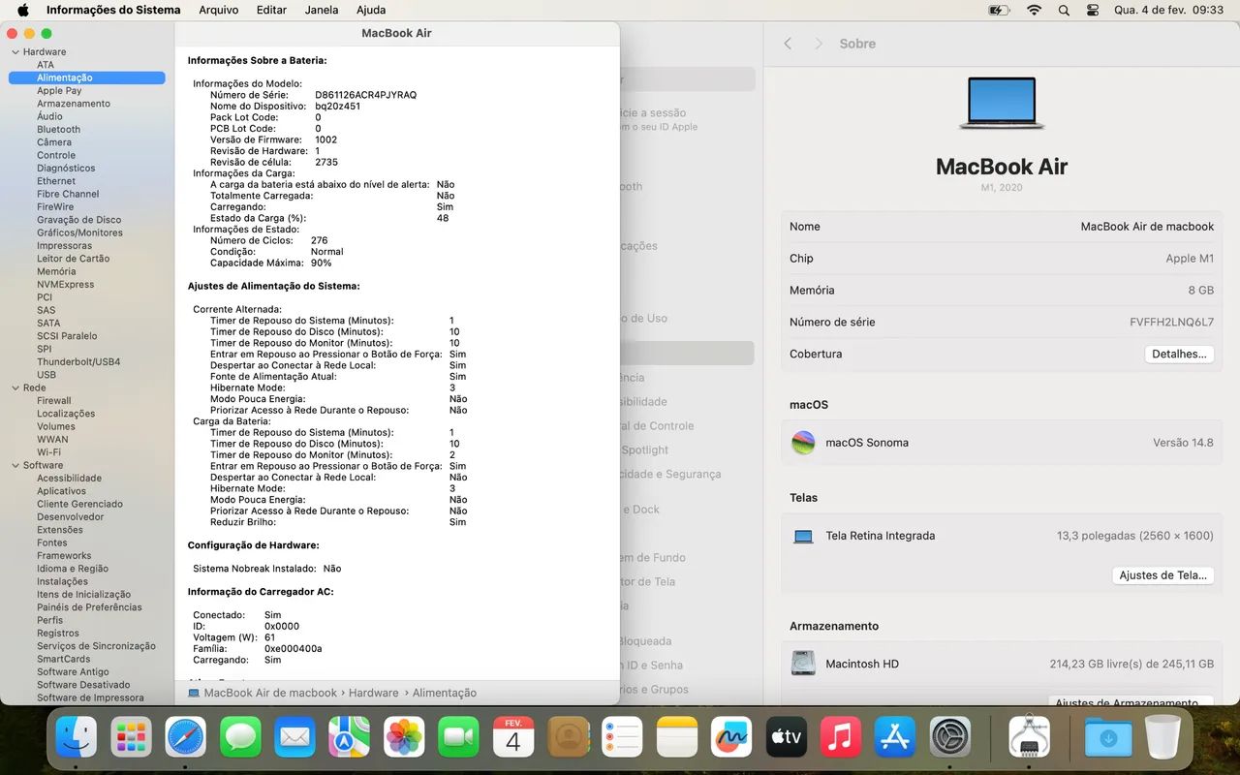Open System Settings gear in Dock
Screen dimensions: 1240x775
(950, 737)
